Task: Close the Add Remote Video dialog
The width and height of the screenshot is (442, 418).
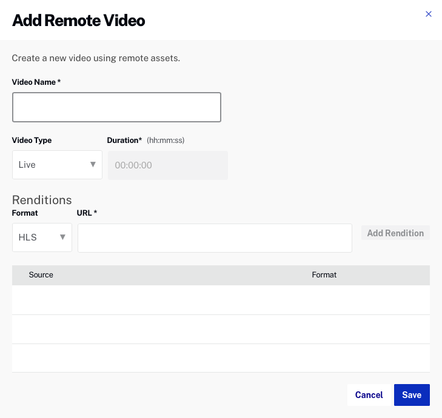Action: pos(429,14)
